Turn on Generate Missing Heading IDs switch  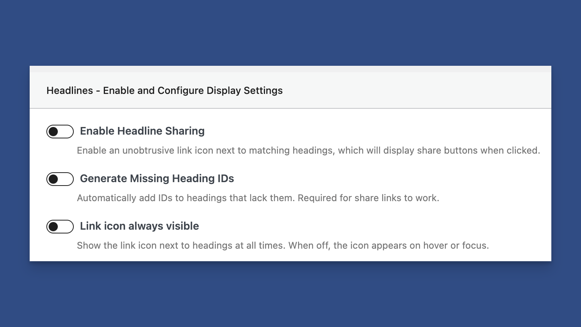60,179
